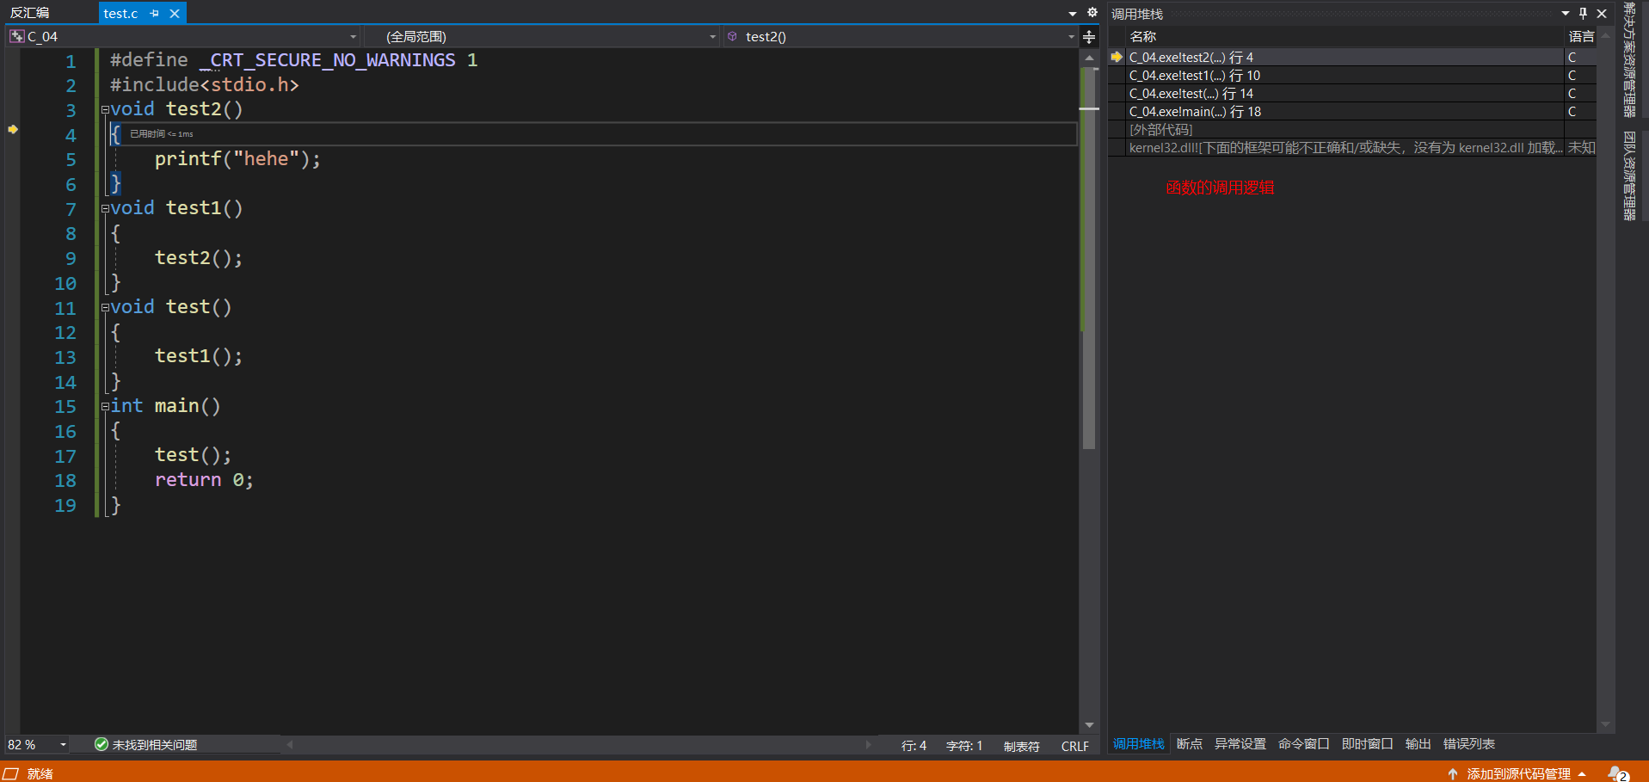This screenshot has height=782, width=1649.
Task: Close the 调用堆栈 panel
Action: (x=1602, y=14)
